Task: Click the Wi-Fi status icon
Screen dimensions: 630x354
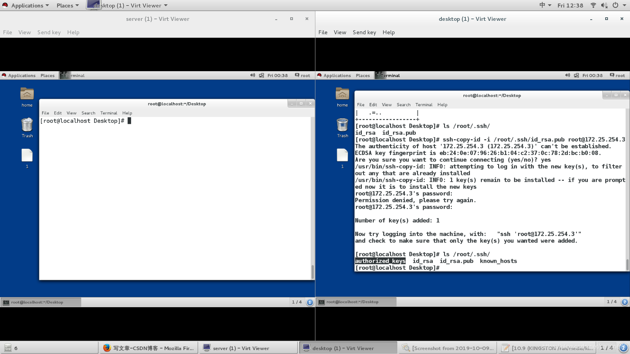Action: click(593, 5)
